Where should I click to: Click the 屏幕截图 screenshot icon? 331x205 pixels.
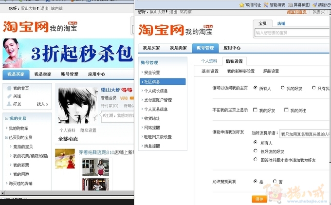[291, 5]
